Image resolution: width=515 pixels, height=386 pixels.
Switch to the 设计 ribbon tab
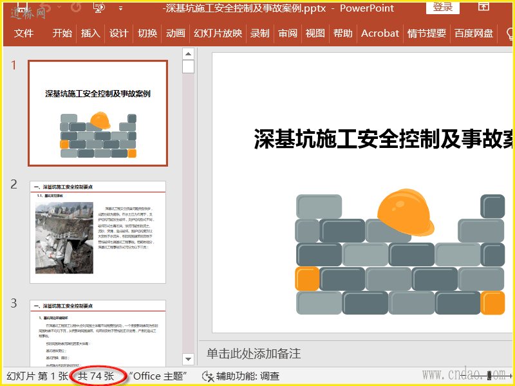coord(118,33)
